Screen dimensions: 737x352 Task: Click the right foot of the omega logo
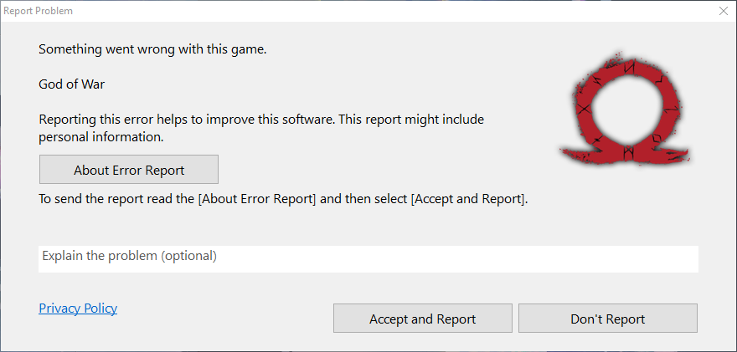point(672,153)
